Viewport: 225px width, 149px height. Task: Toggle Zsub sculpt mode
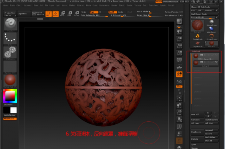120,12
